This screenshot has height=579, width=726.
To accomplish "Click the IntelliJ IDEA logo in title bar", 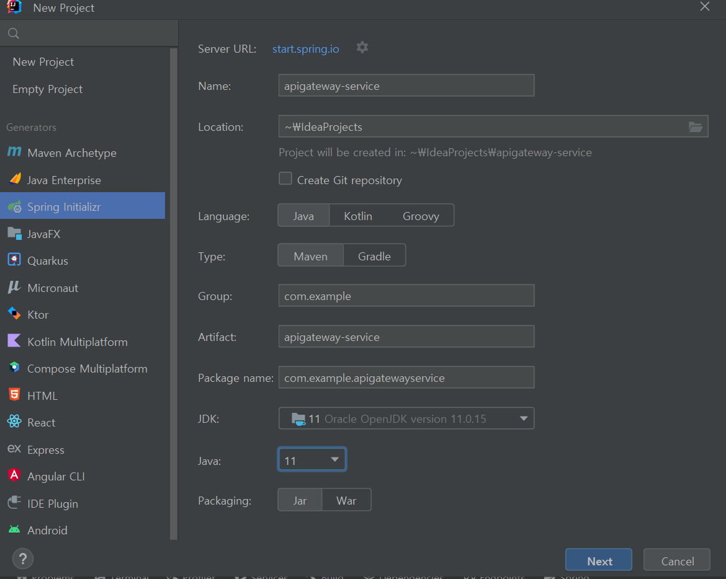I will (x=14, y=7).
